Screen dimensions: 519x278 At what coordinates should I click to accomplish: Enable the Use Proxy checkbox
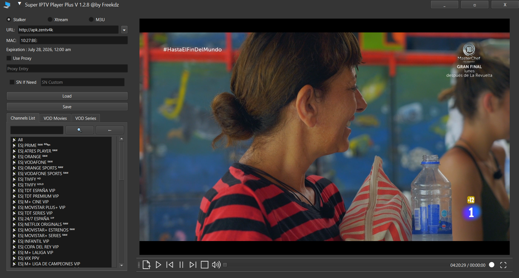point(9,58)
